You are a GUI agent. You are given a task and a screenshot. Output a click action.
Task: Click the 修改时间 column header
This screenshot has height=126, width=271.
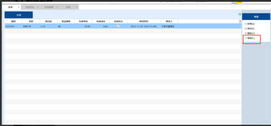click(x=143, y=21)
